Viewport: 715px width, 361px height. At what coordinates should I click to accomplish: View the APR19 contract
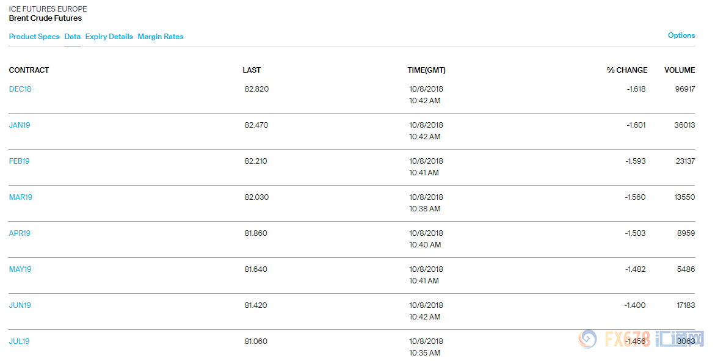[20, 233]
